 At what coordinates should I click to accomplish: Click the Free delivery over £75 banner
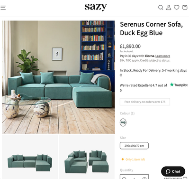click(145, 102)
